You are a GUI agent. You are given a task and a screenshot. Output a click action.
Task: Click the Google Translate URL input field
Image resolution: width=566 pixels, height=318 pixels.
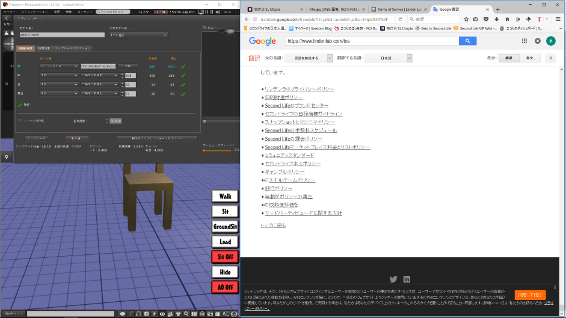click(372, 41)
